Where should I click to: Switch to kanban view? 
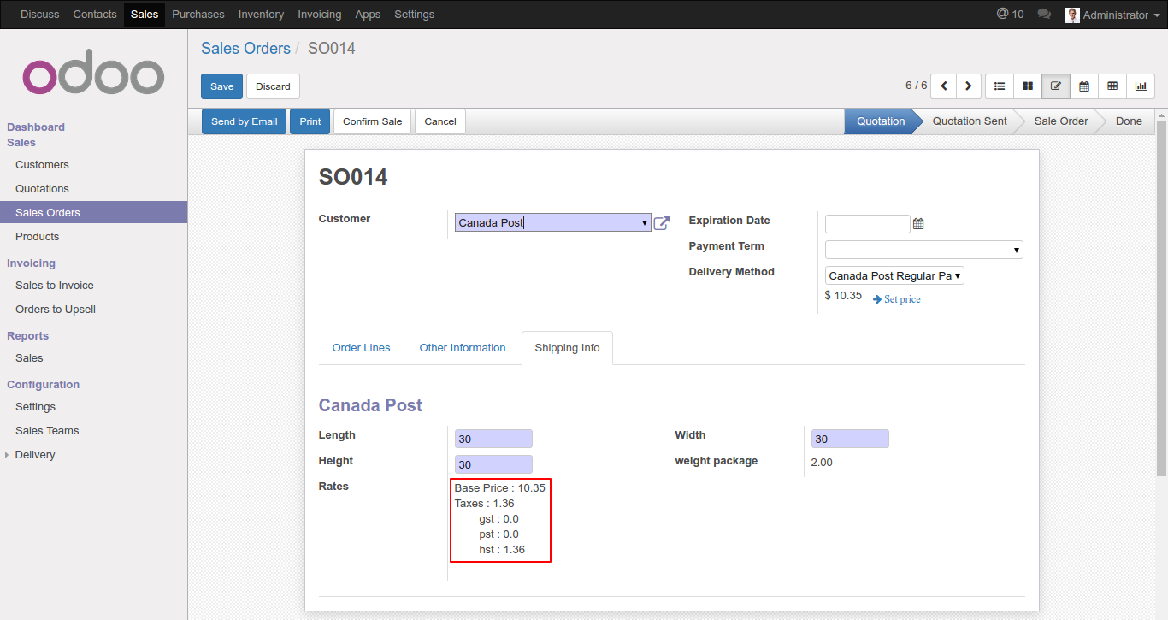[1028, 86]
